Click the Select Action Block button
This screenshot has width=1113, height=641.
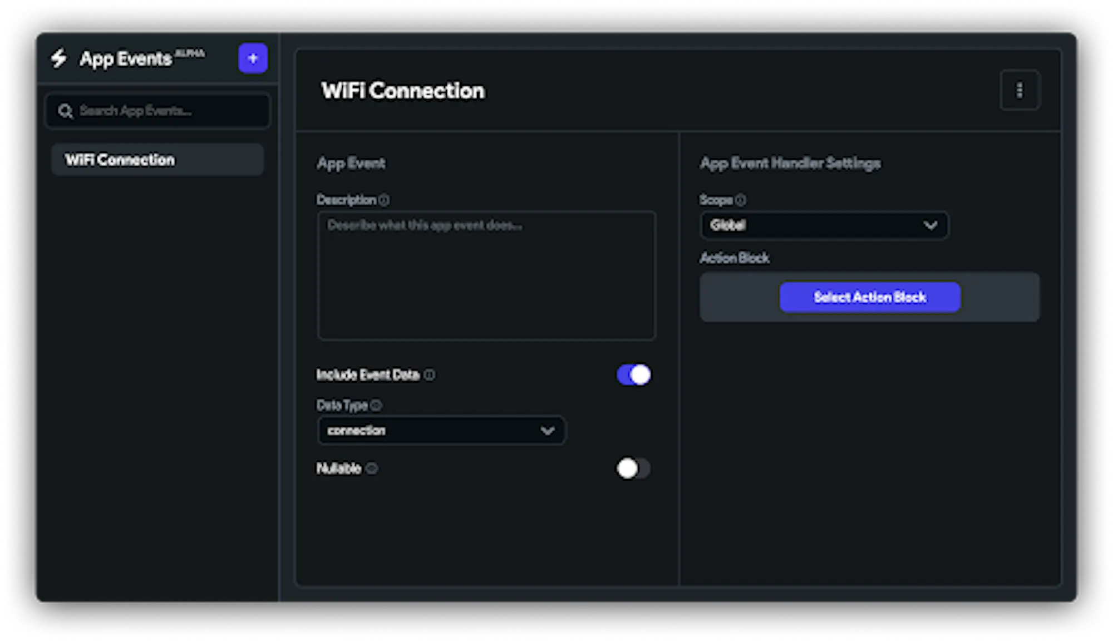pos(870,297)
